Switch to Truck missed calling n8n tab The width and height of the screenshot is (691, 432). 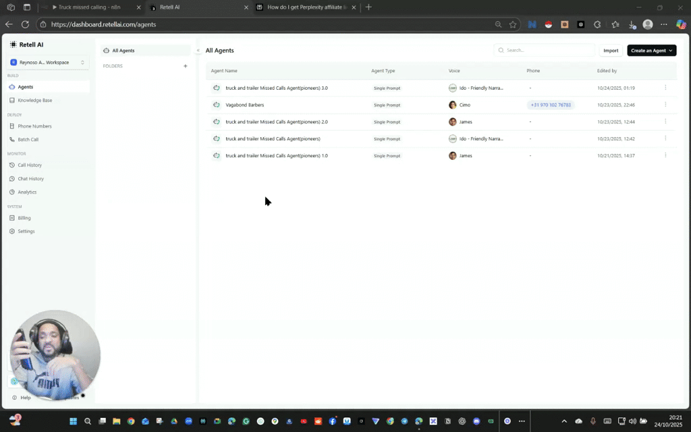[x=90, y=7]
